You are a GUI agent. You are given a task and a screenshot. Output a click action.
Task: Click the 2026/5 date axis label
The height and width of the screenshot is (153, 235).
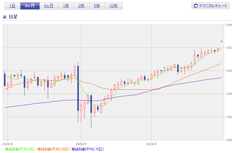81,144
